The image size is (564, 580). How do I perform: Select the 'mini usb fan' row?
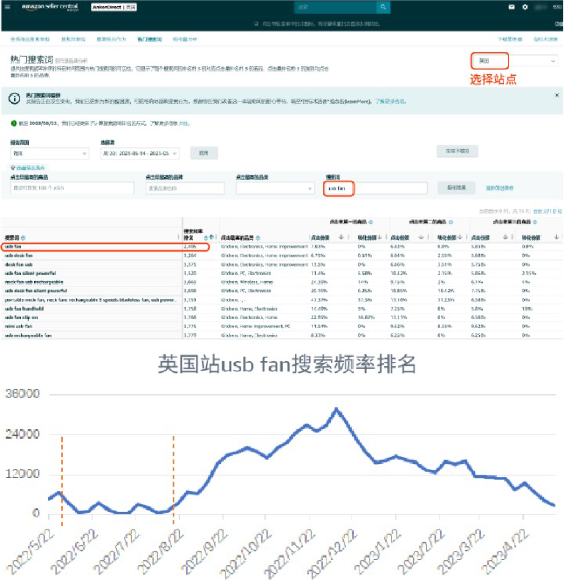coord(282,327)
